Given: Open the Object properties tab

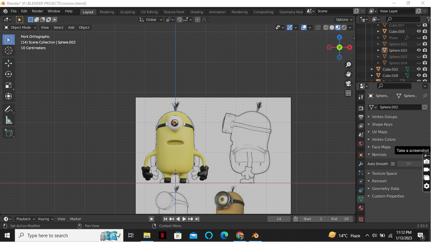Looking at the screenshot, I should click(361, 155).
